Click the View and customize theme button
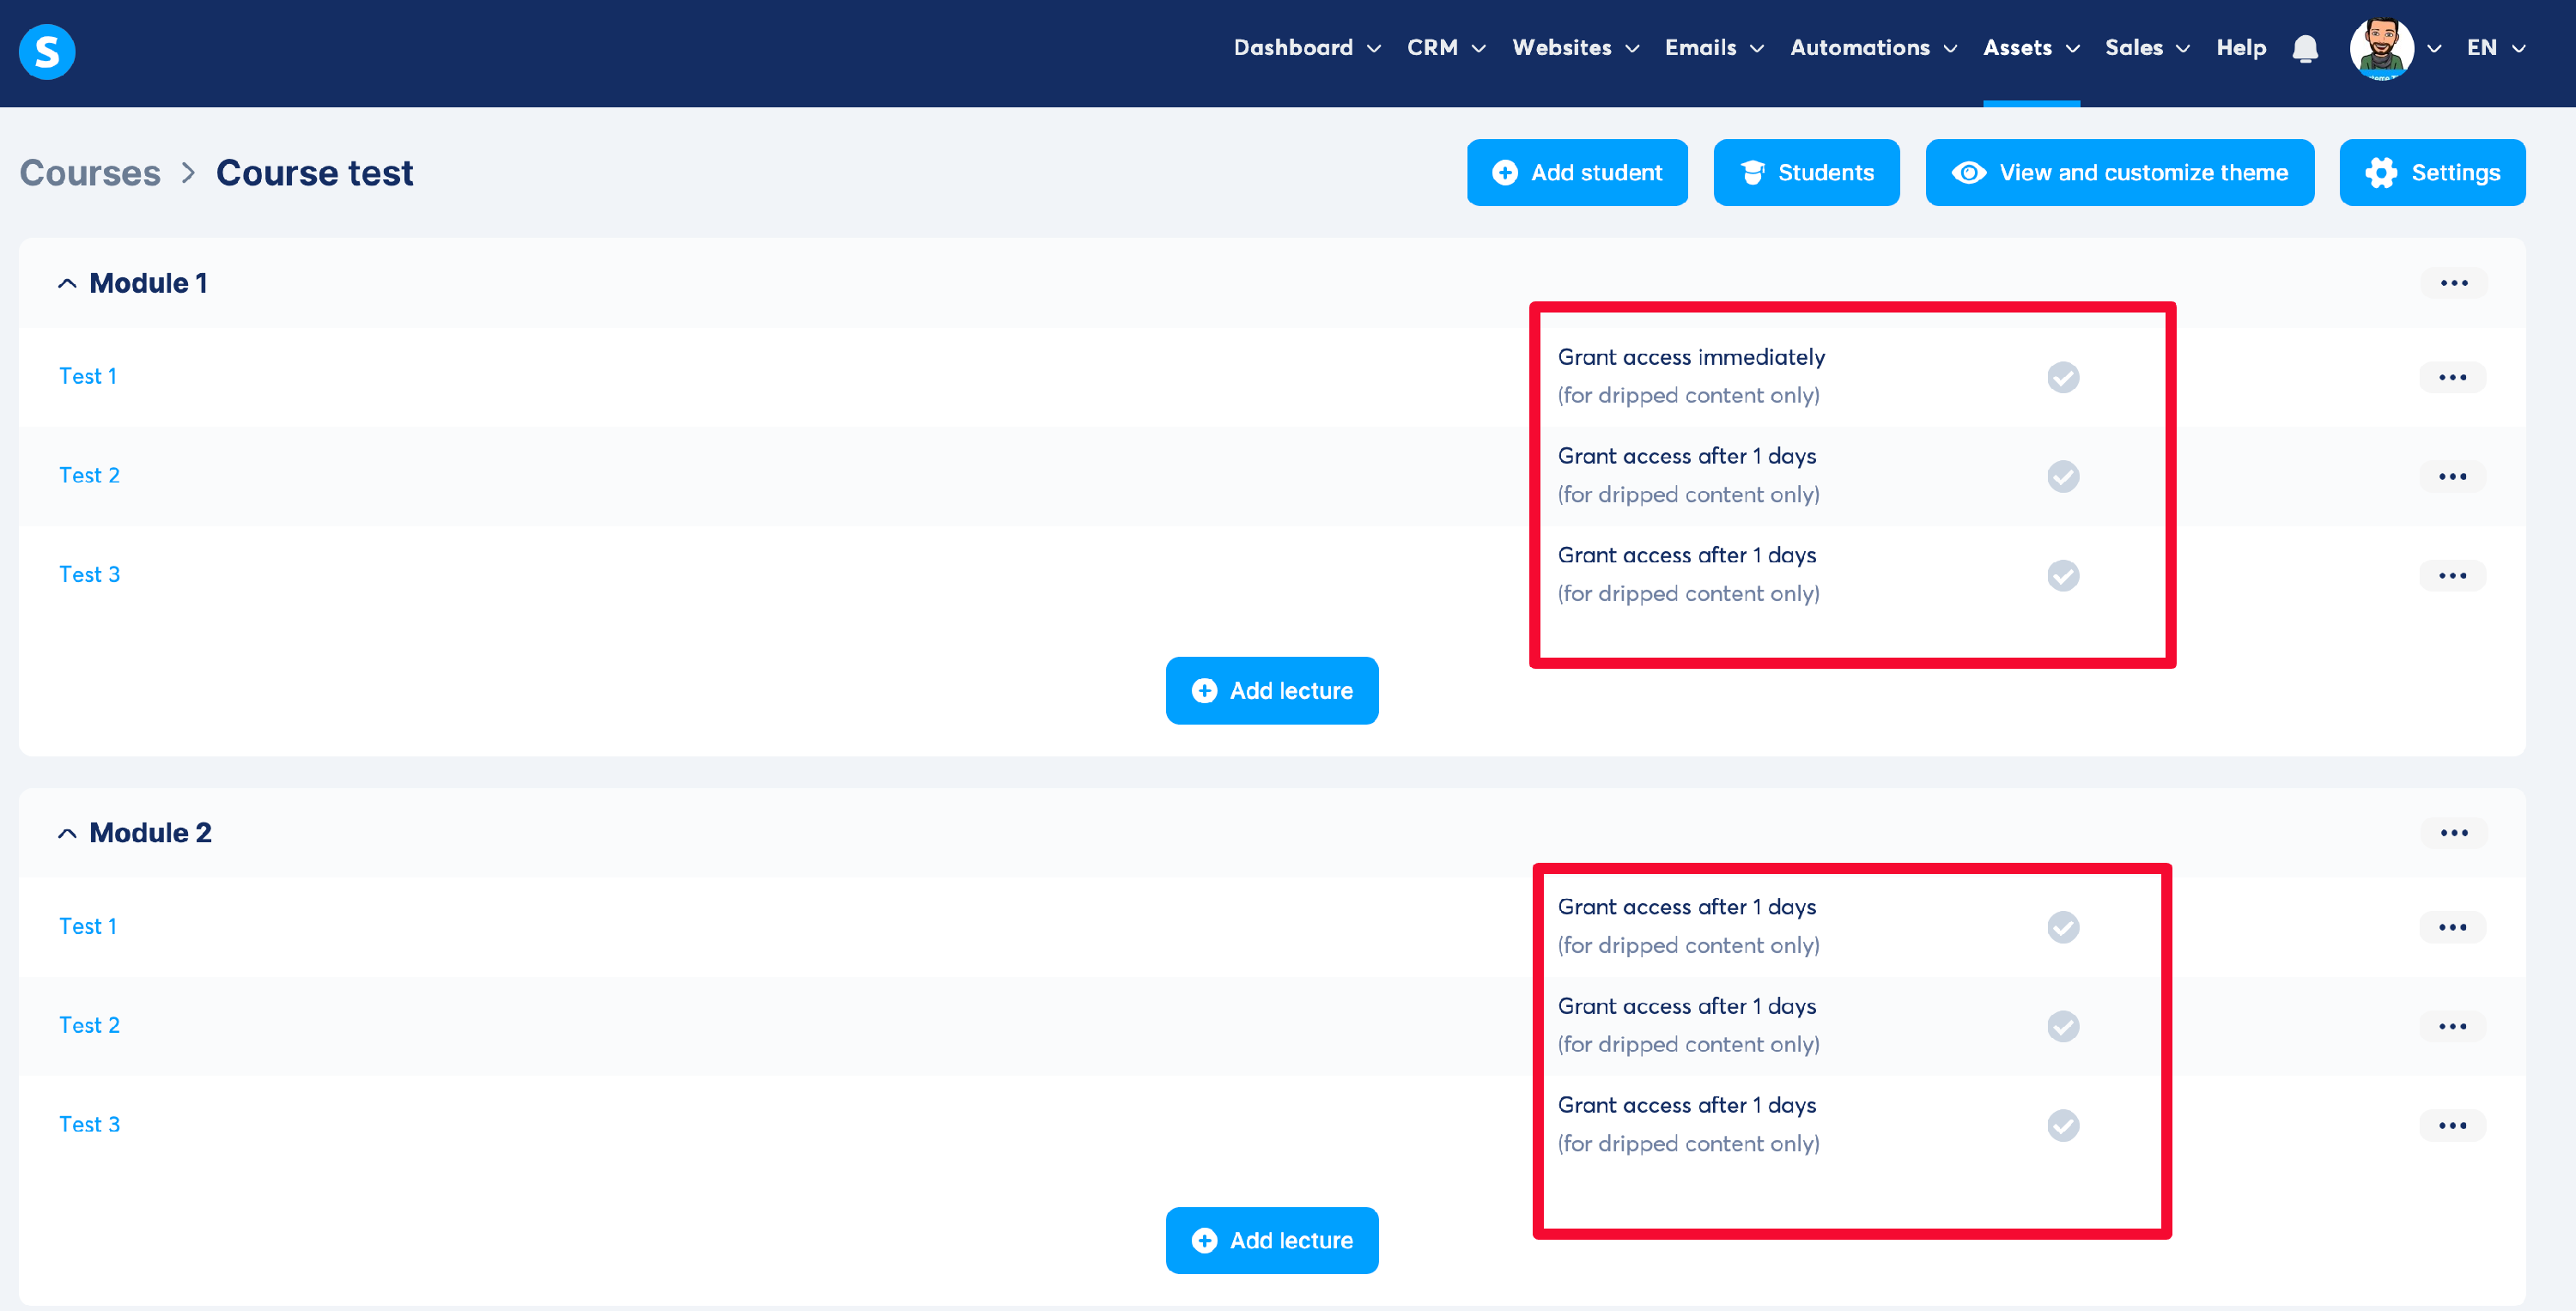 coord(2119,173)
